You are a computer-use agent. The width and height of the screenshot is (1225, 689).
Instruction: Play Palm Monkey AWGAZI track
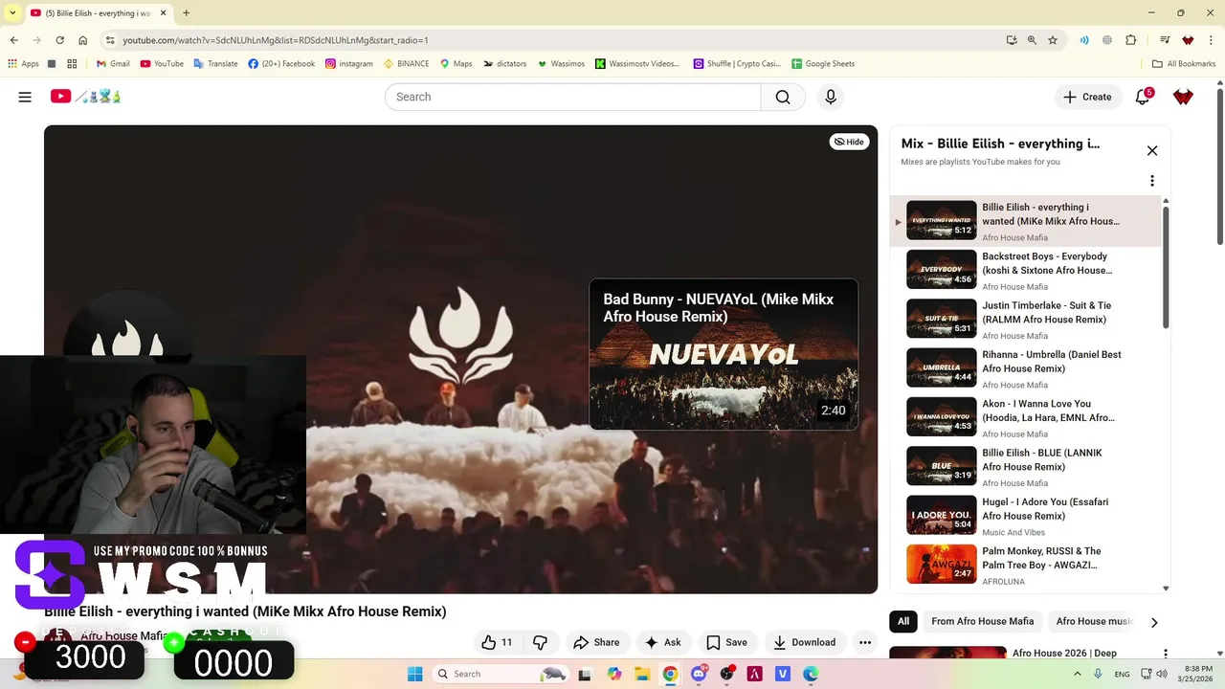pos(1026,565)
